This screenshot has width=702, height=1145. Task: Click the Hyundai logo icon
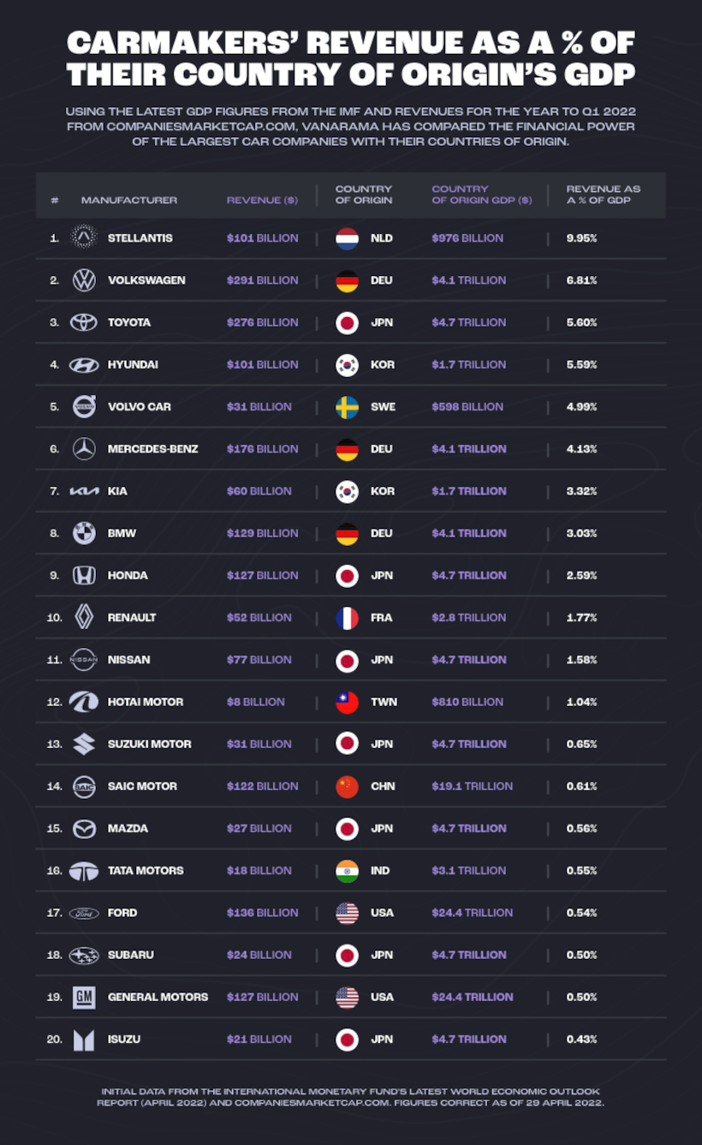click(84, 364)
